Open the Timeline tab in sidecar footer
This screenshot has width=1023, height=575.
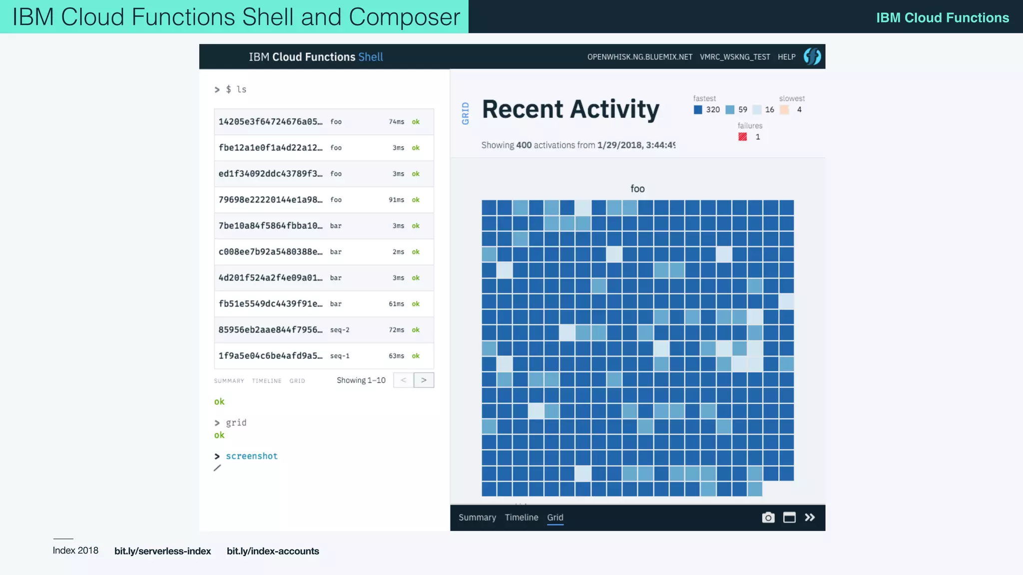(x=521, y=518)
